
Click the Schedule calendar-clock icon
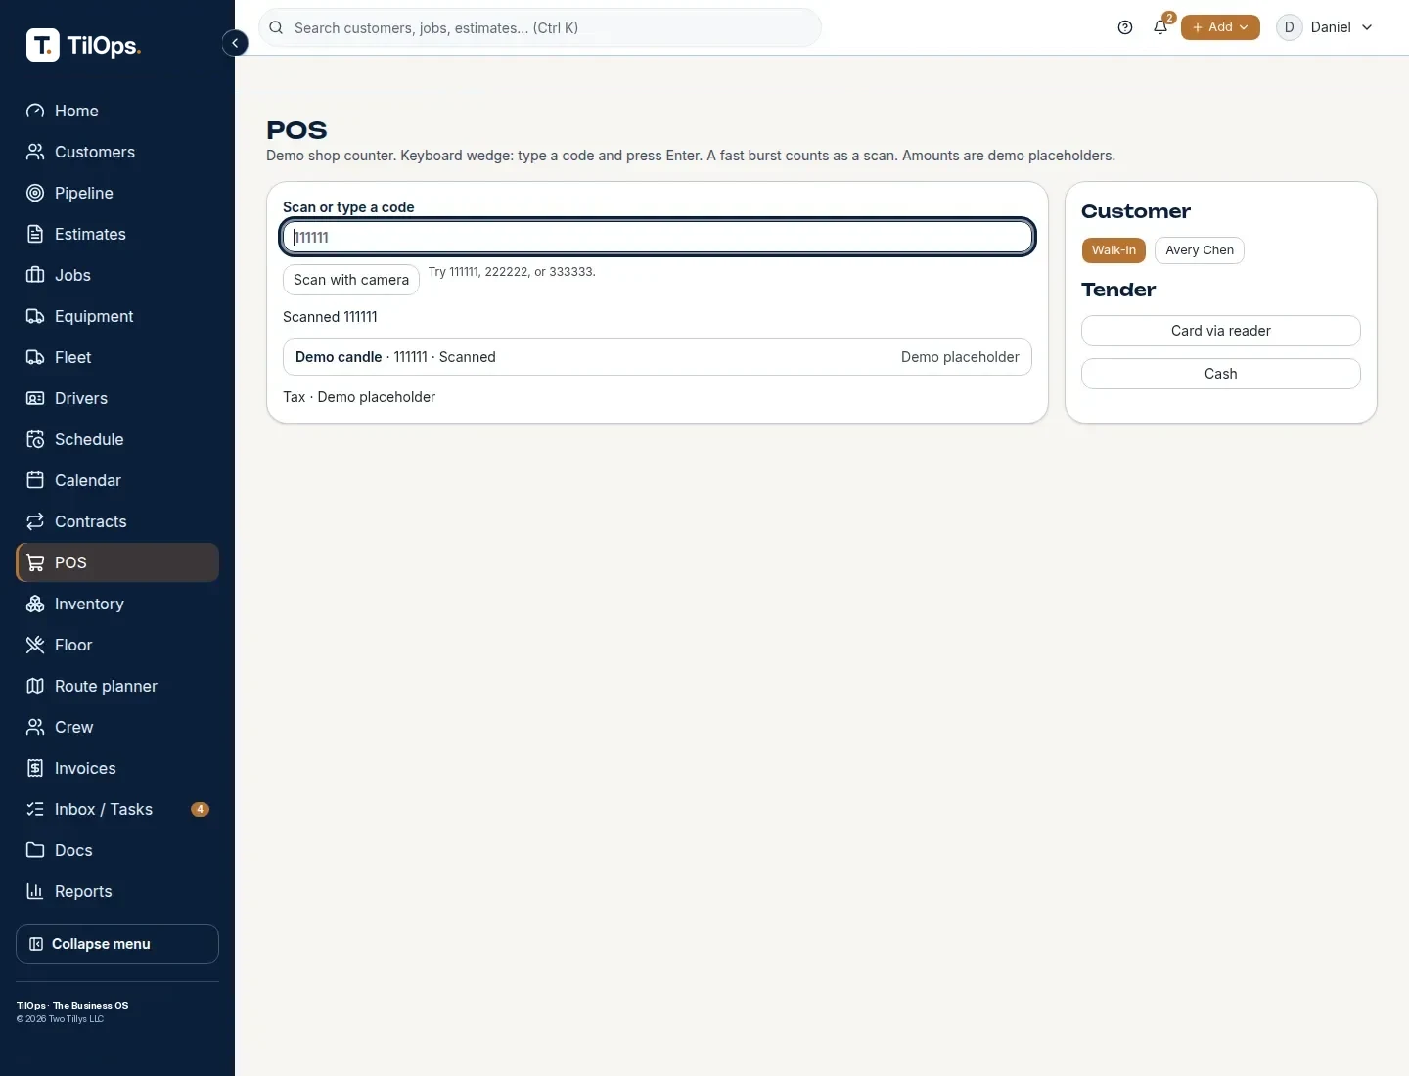[35, 439]
